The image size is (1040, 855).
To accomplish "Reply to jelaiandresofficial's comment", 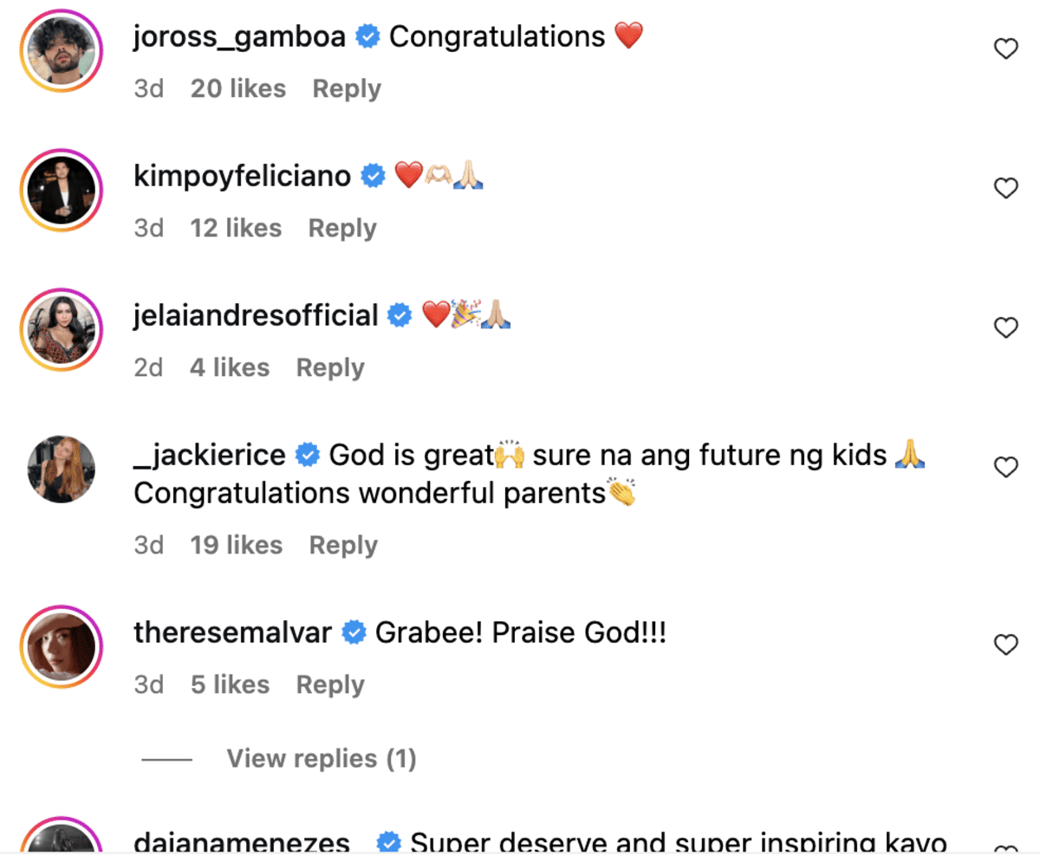I will 330,367.
